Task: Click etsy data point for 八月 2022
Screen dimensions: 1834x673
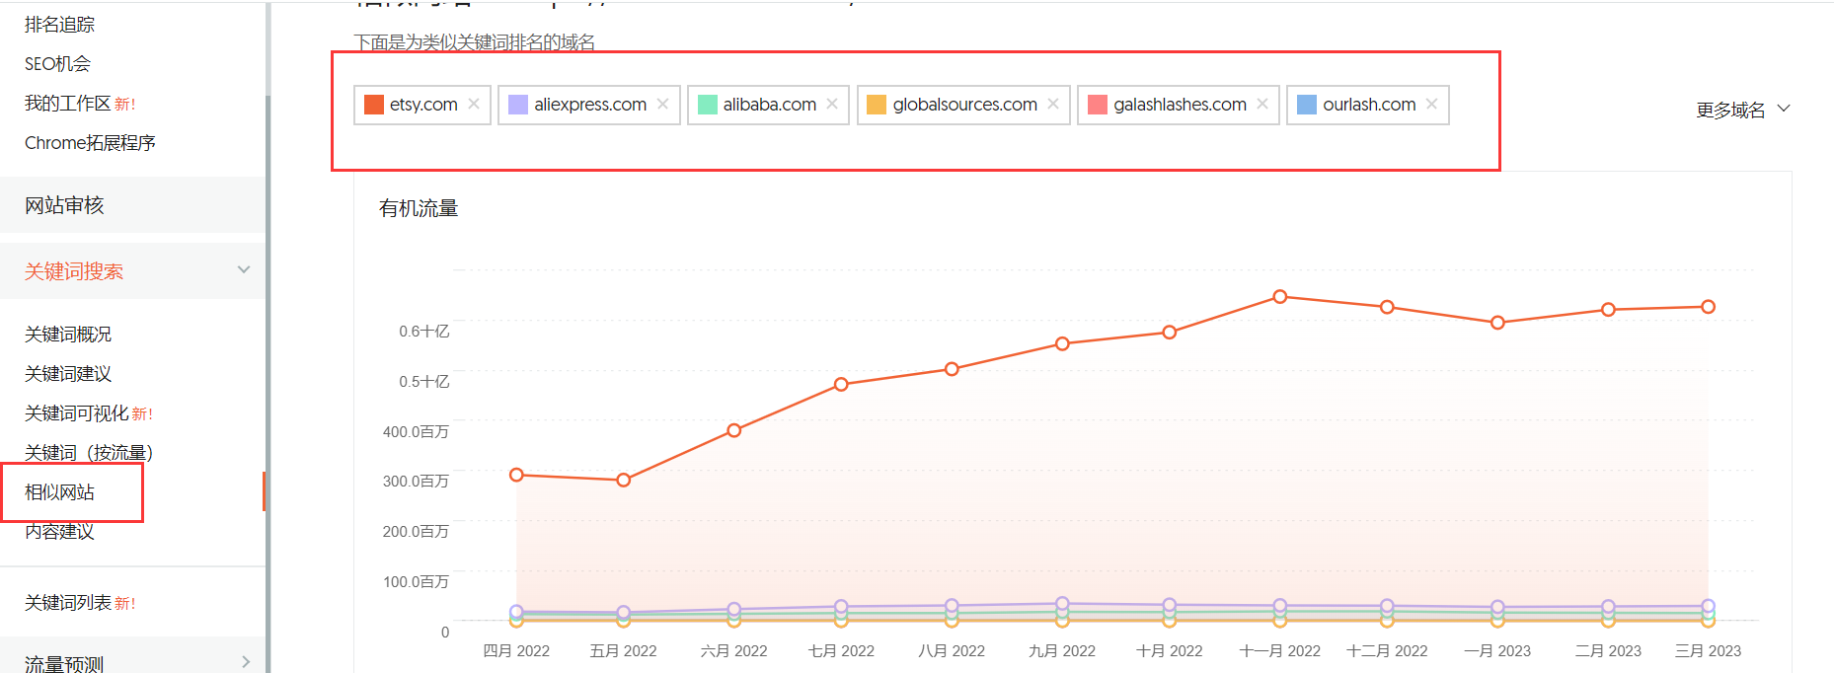Action: point(952,369)
